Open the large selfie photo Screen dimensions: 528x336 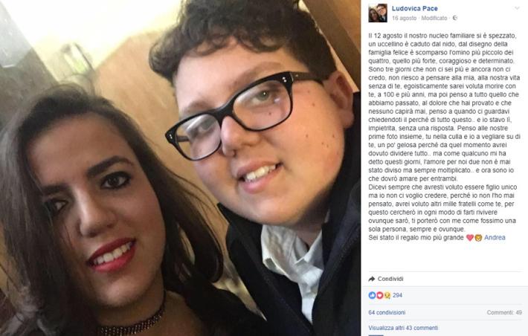[x=181, y=168]
